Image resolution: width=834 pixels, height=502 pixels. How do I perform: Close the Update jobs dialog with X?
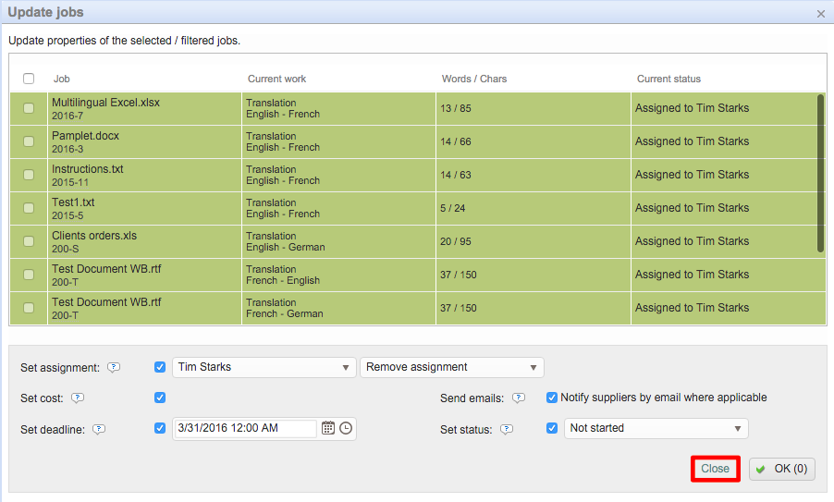click(821, 13)
